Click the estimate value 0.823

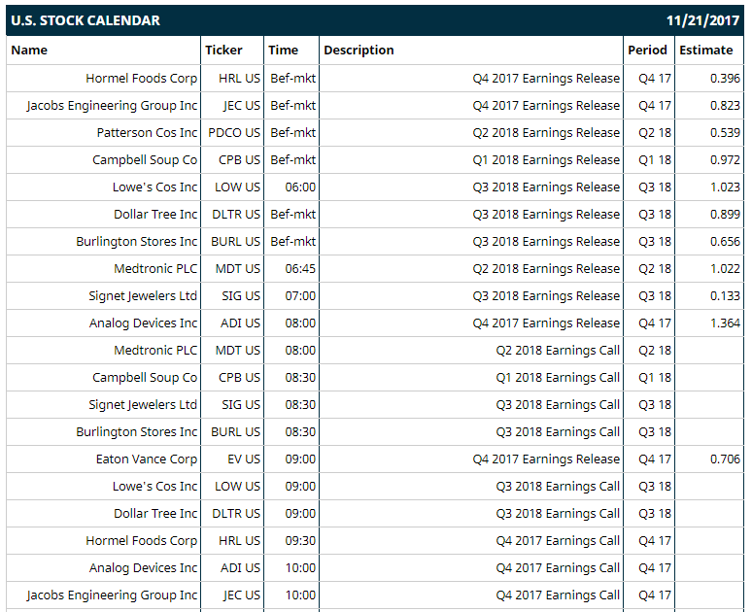[725, 106]
